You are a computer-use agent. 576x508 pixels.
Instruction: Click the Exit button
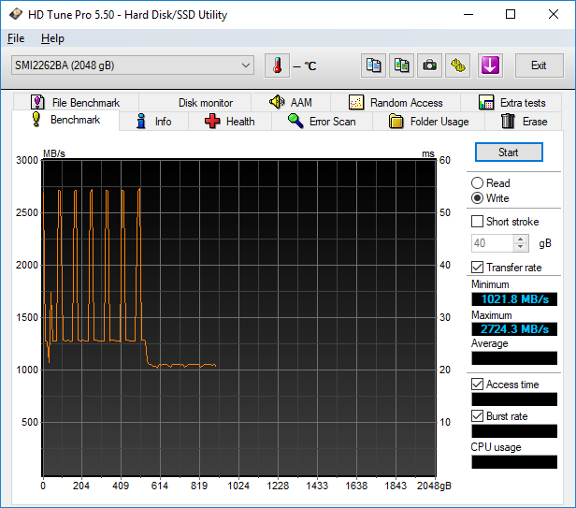539,65
